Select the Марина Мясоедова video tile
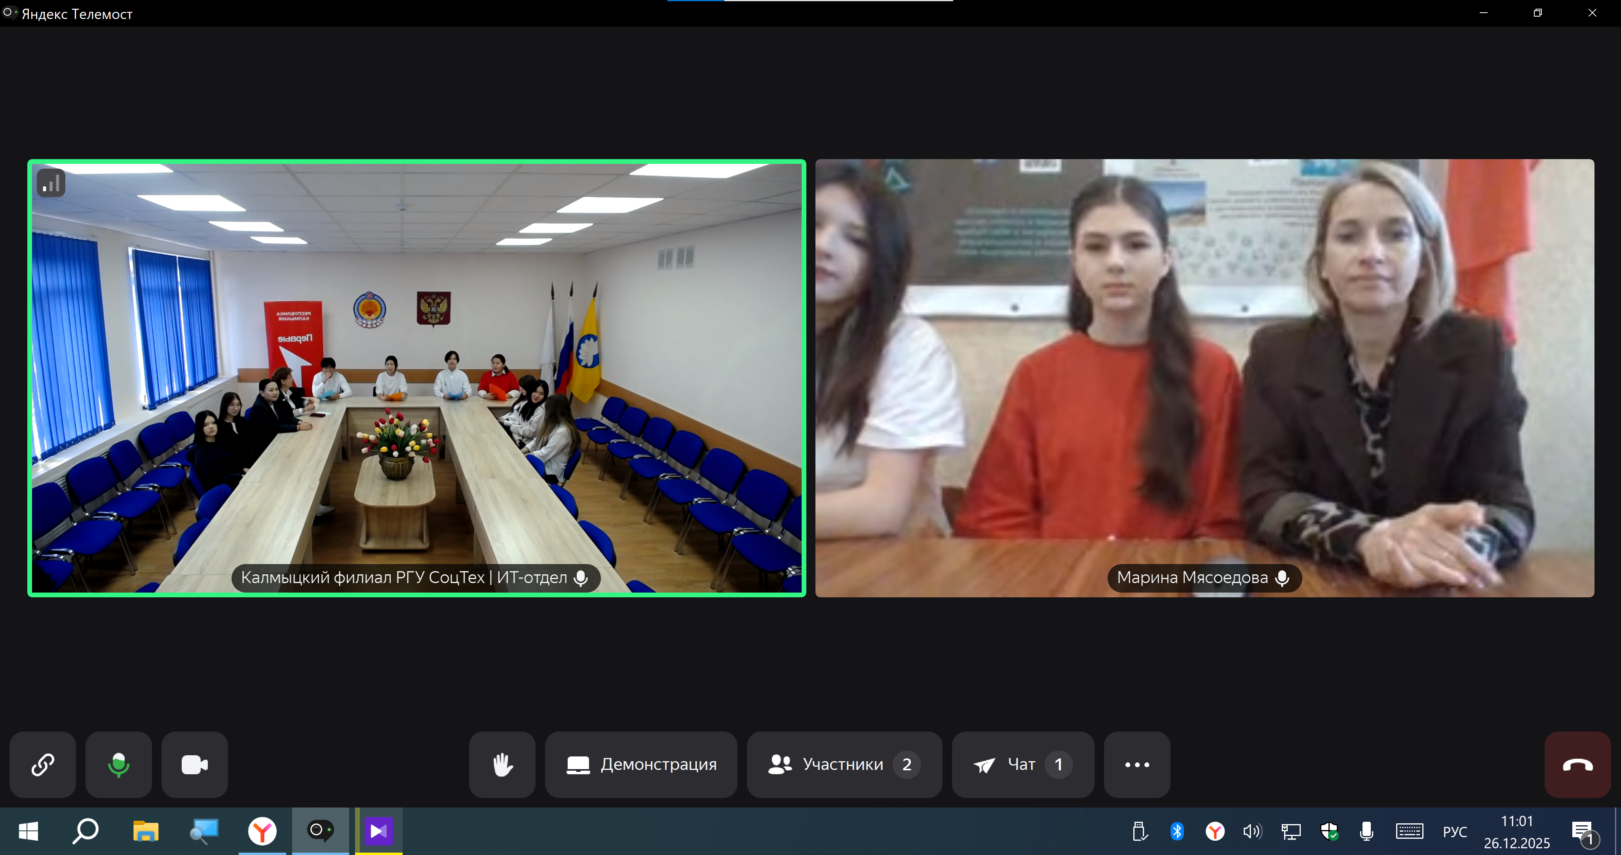The image size is (1621, 855). tap(1205, 378)
